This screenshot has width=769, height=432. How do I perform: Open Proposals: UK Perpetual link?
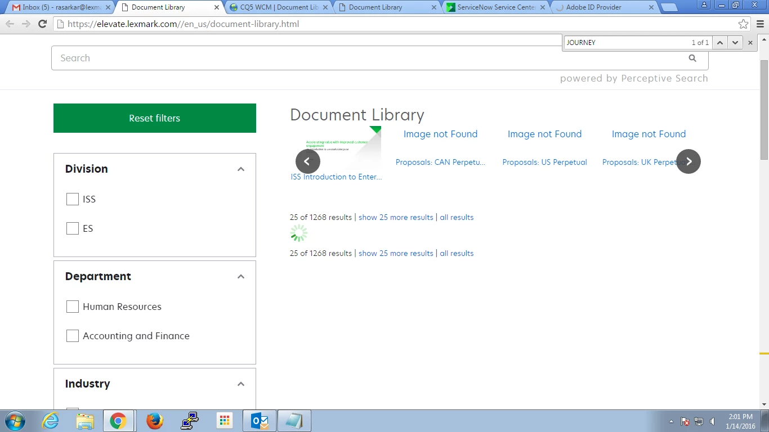tap(640, 162)
